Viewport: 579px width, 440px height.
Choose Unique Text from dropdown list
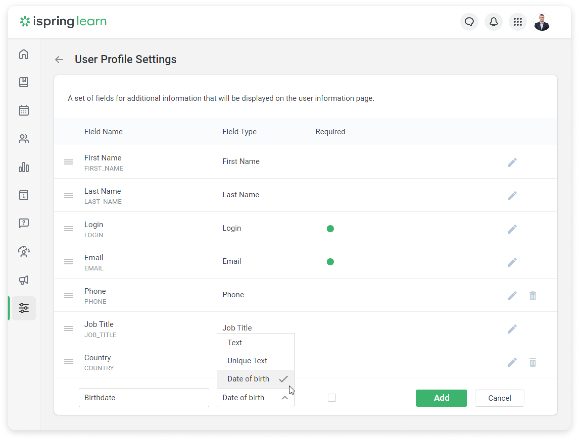click(247, 361)
